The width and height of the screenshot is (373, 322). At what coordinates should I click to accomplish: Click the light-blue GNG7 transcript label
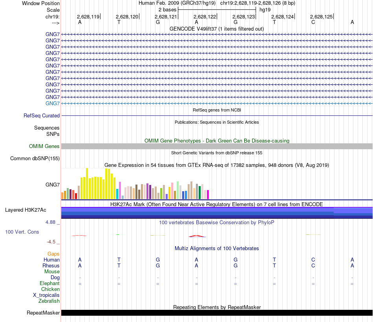pyautogui.click(x=53, y=103)
